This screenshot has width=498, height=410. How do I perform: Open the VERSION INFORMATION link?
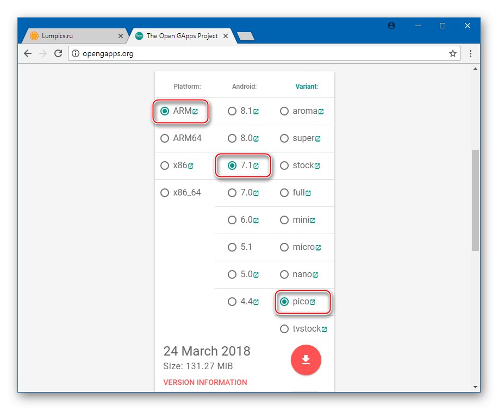pos(205,382)
